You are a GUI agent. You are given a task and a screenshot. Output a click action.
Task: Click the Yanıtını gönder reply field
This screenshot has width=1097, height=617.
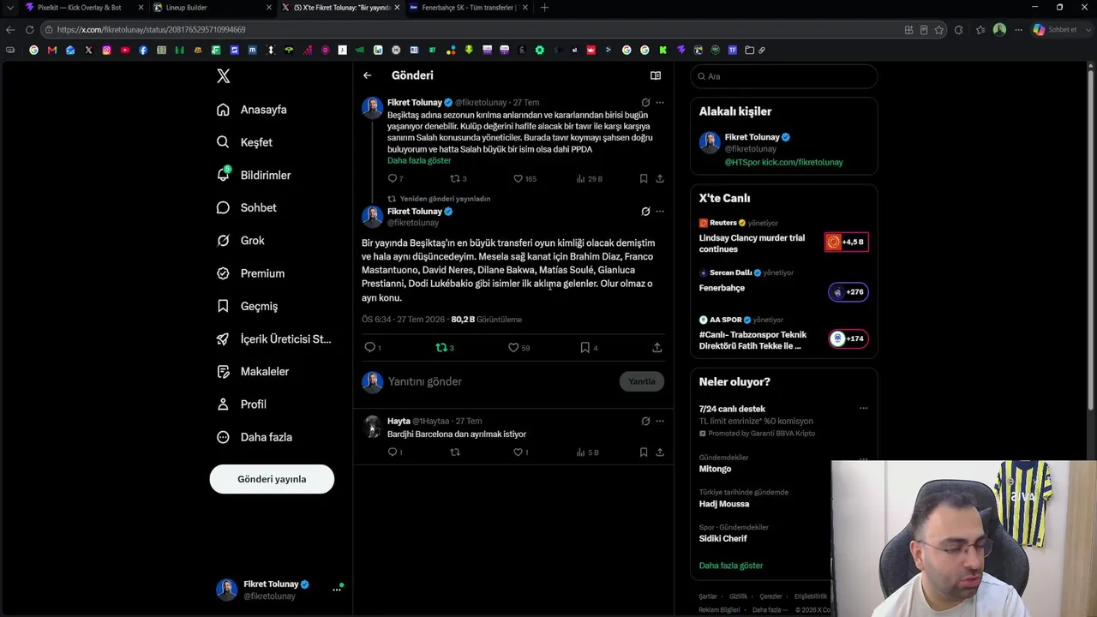pos(500,381)
